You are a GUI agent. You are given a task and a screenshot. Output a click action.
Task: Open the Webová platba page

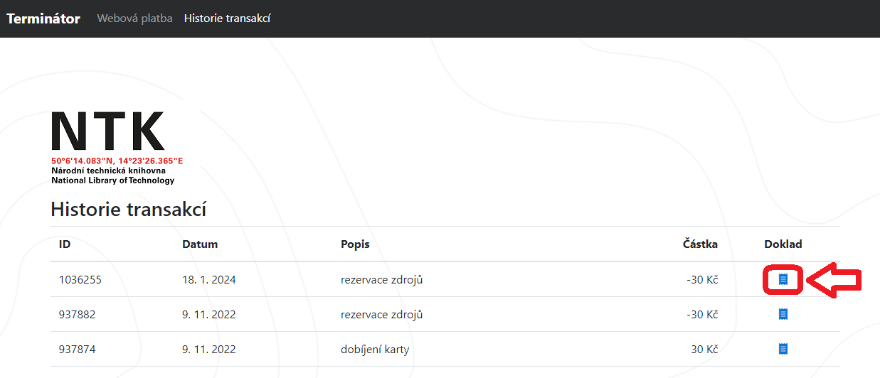click(x=134, y=18)
